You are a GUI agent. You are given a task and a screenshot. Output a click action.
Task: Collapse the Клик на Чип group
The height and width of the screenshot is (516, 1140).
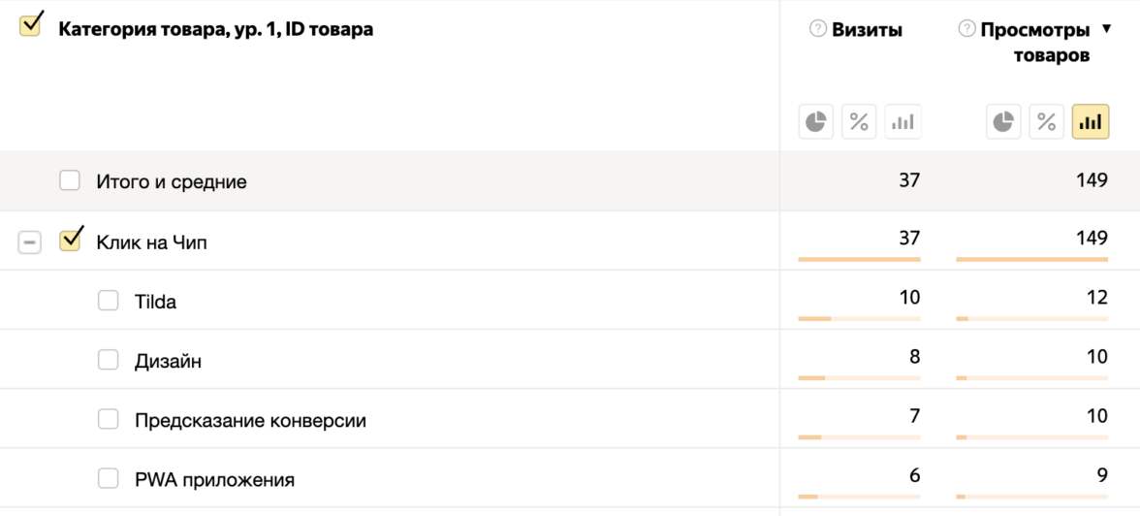pos(30,242)
